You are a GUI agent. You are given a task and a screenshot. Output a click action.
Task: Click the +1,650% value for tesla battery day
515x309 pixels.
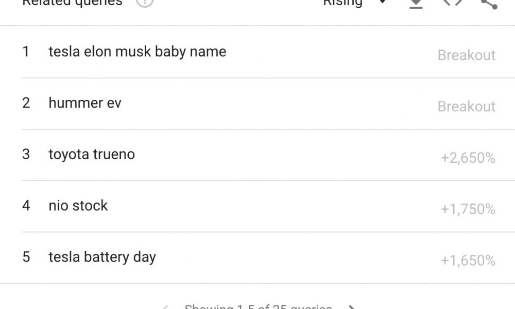(468, 261)
